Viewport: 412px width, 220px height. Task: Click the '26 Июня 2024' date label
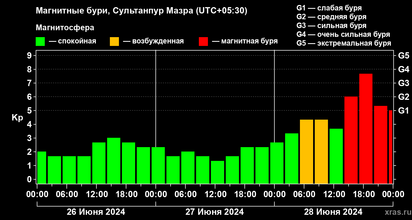tap(96, 212)
